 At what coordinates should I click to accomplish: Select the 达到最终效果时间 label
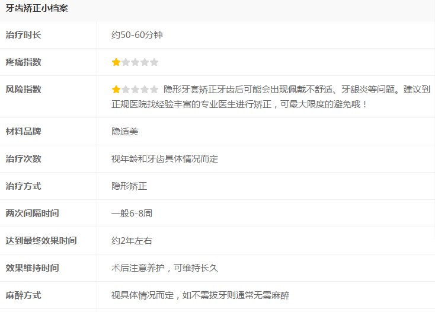pyautogui.click(x=41, y=240)
